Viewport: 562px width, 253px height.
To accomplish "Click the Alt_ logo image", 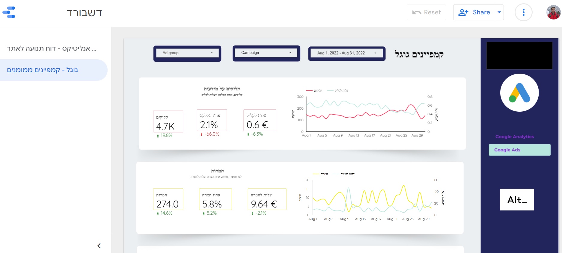I will [x=517, y=200].
